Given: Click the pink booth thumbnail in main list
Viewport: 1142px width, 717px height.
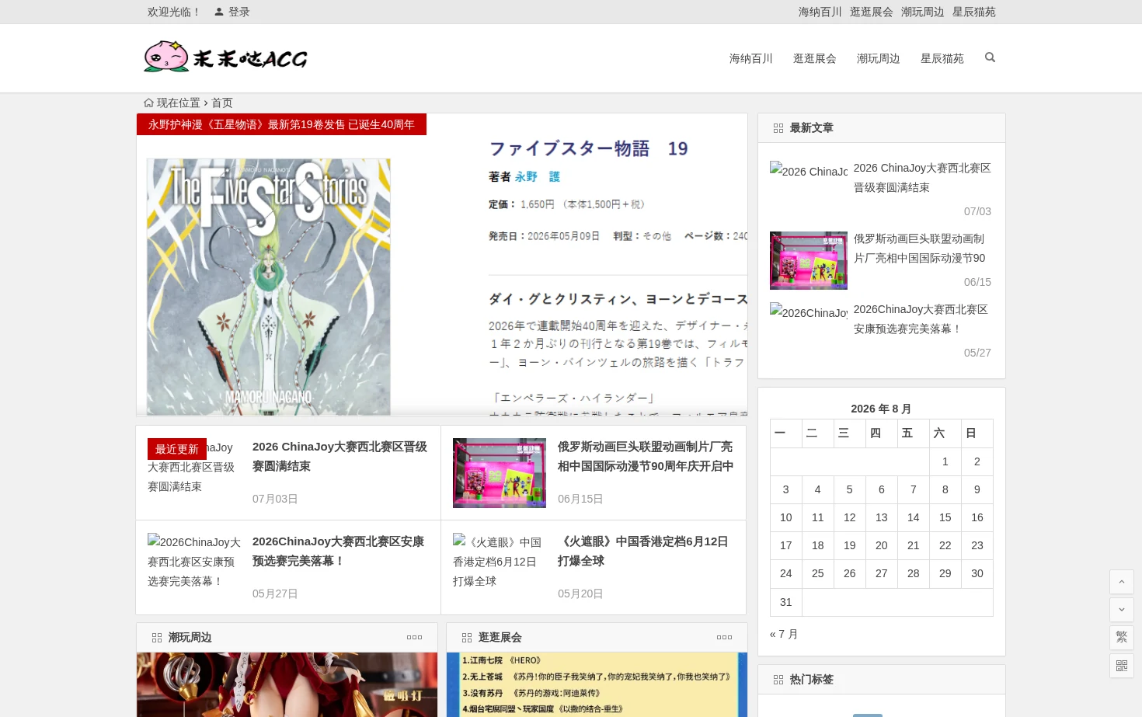Looking at the screenshot, I should pyautogui.click(x=500, y=473).
